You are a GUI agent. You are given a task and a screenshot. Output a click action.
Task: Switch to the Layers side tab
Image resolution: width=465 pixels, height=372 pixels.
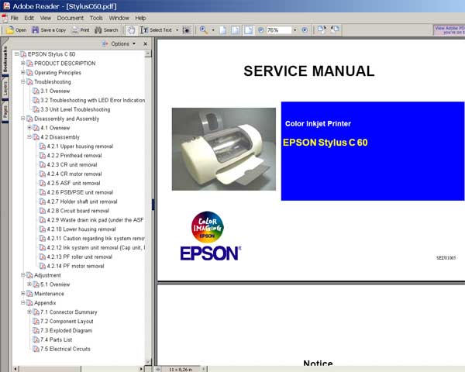[x=5, y=88]
